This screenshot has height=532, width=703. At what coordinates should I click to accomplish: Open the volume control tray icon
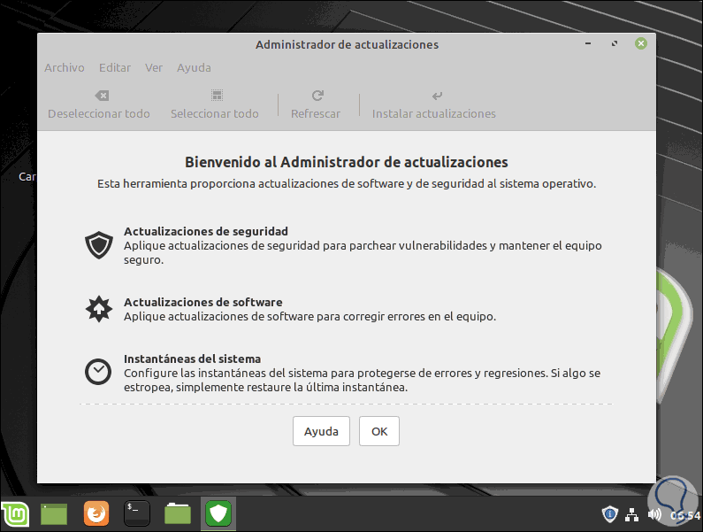click(x=654, y=514)
